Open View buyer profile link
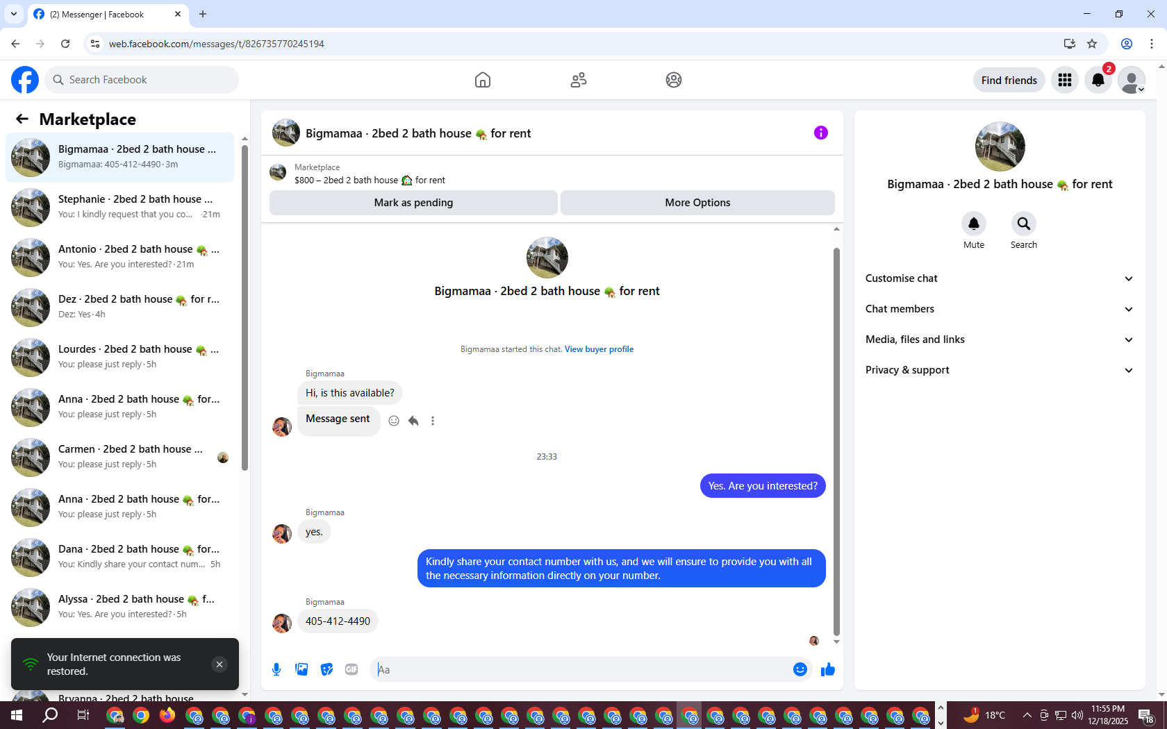The image size is (1167, 729). pyautogui.click(x=599, y=349)
